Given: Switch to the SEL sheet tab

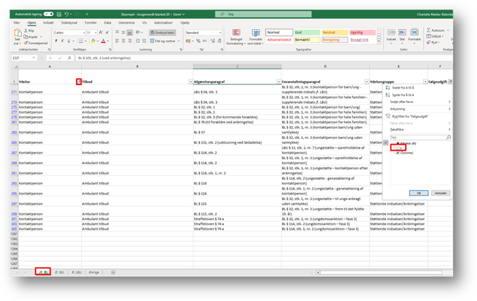Looking at the screenshot, I should pos(60,273).
